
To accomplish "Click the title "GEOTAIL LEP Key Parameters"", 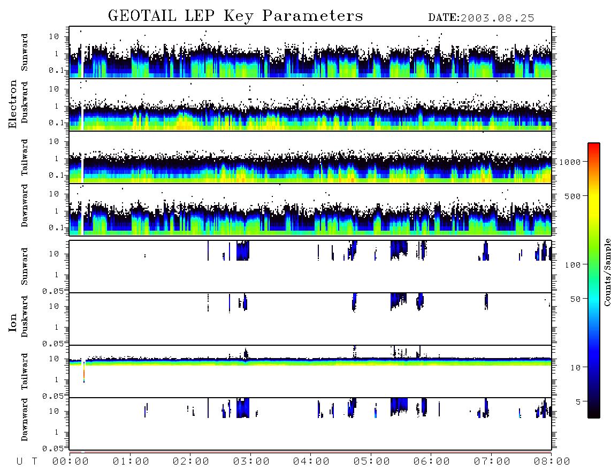I will [x=235, y=16].
